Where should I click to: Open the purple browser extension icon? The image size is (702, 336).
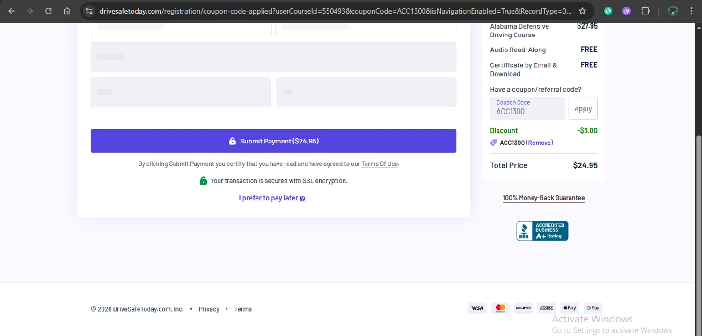[627, 11]
